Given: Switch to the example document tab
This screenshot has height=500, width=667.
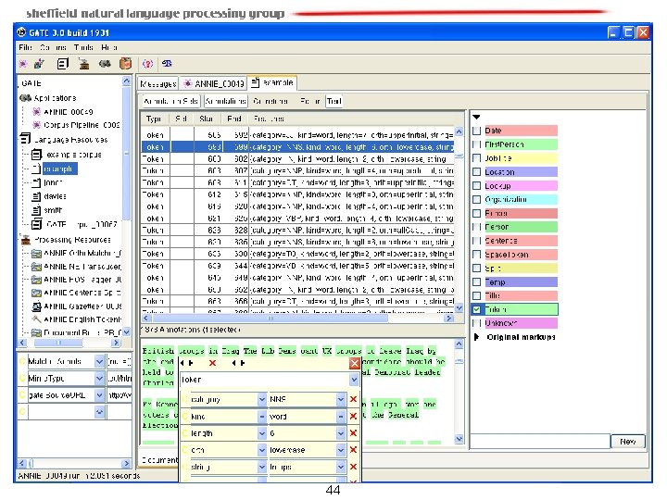Looking at the screenshot, I should 272,82.
